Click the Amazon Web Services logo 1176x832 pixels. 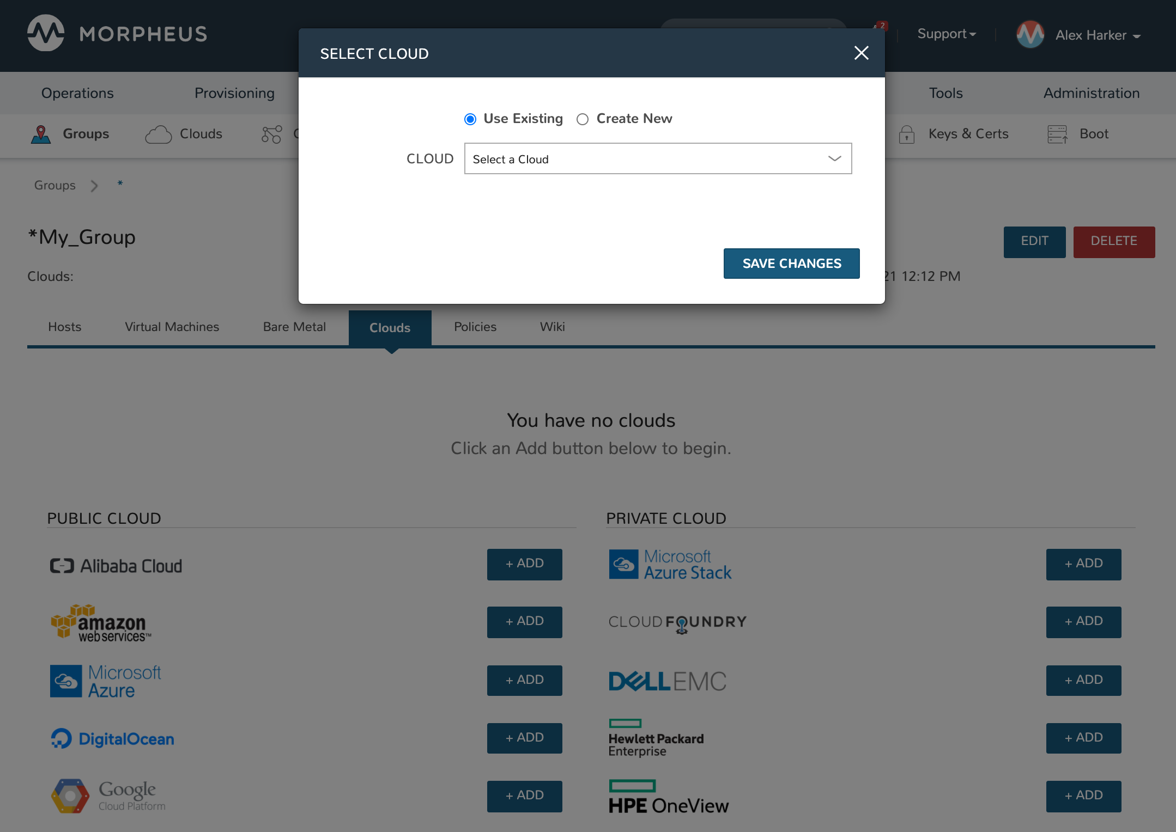click(100, 622)
